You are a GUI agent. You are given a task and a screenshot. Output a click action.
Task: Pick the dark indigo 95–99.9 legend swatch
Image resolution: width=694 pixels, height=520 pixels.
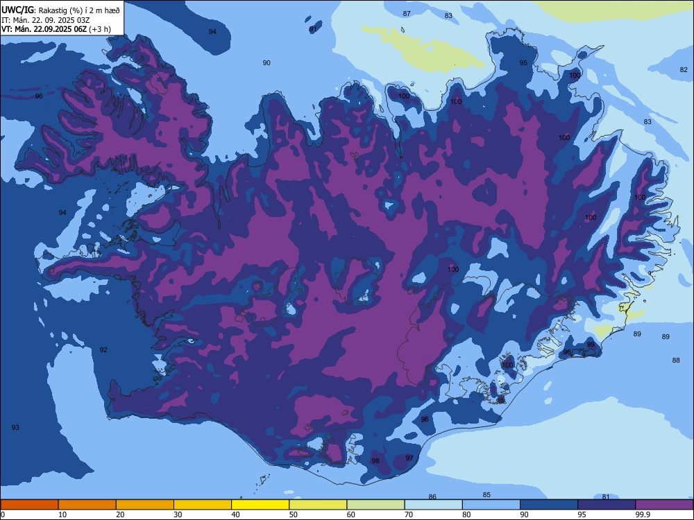tap(607, 505)
